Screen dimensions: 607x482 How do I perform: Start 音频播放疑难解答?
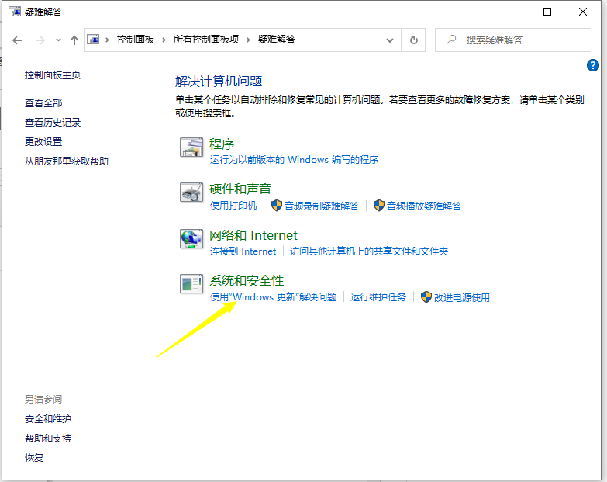point(424,206)
